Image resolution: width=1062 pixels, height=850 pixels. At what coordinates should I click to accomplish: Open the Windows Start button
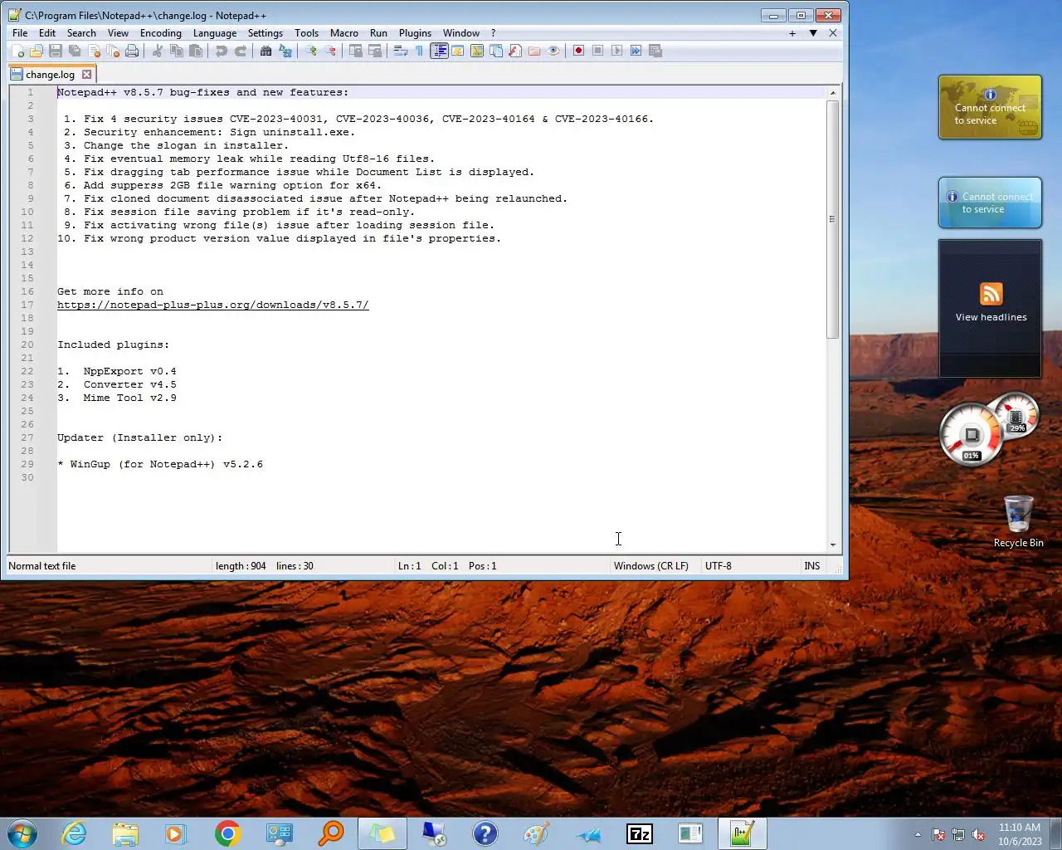tap(22, 833)
